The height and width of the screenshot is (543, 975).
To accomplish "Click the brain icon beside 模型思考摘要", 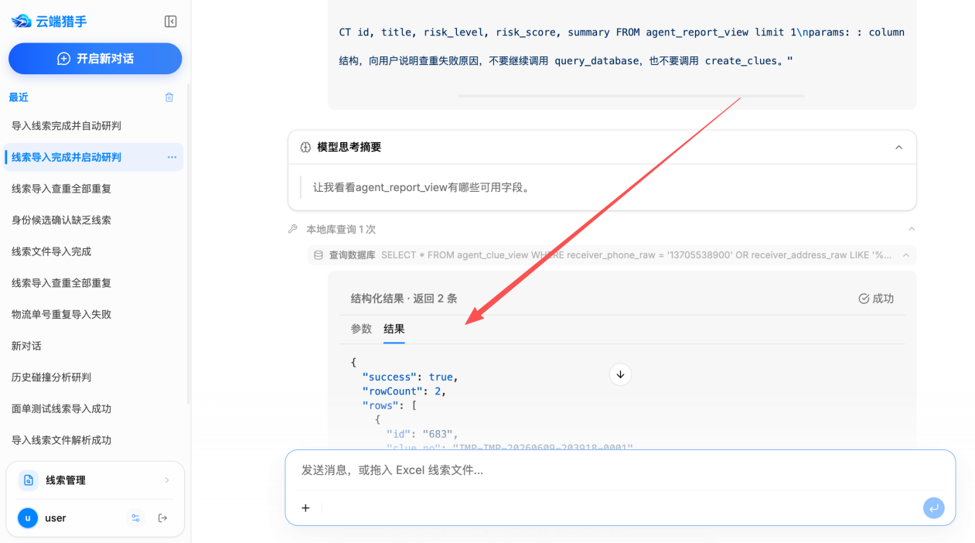I will coord(305,147).
